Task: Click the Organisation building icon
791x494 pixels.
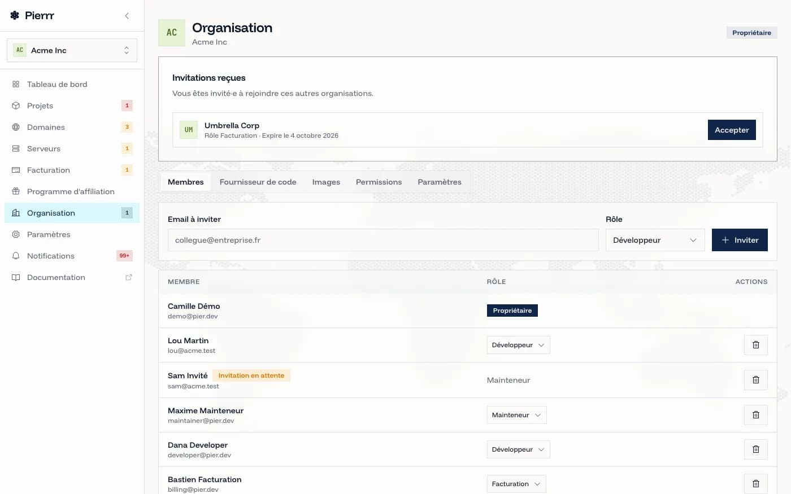Action: pos(16,213)
